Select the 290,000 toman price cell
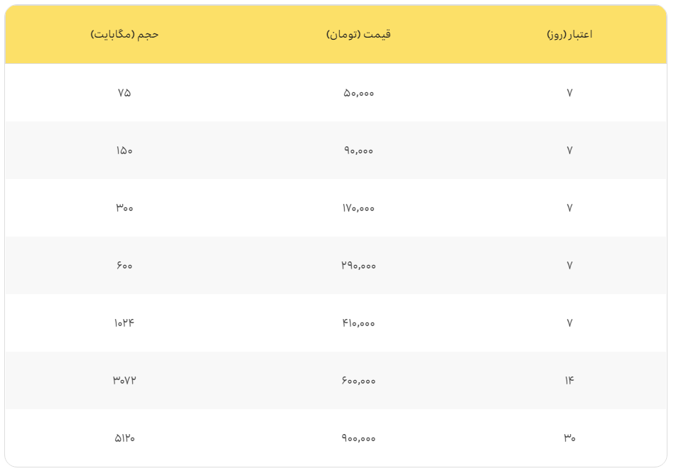676x471 pixels. (x=358, y=265)
